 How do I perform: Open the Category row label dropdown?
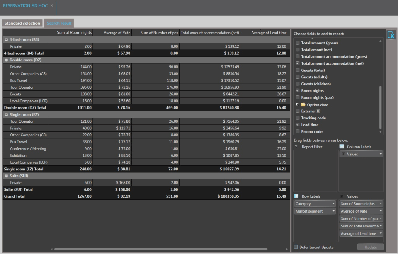(333, 204)
